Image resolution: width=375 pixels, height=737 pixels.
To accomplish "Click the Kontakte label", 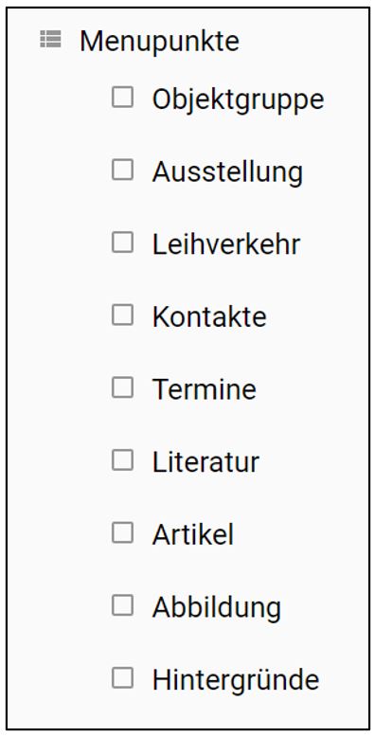I will tap(209, 317).
